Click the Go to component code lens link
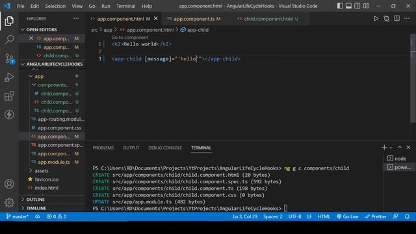The width and height of the screenshot is (416, 234). 130,38
